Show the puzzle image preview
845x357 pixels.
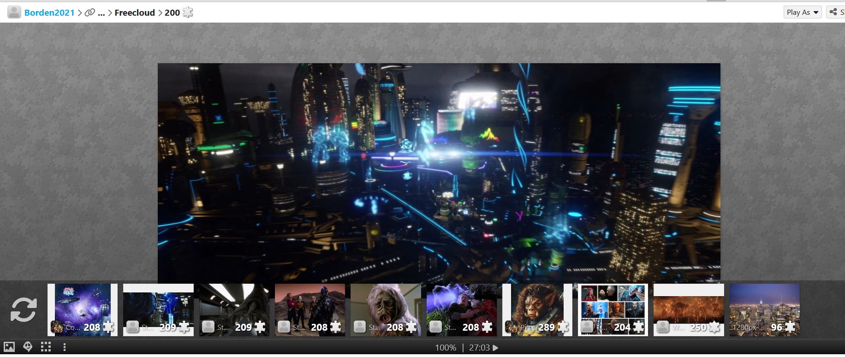[x=9, y=347]
